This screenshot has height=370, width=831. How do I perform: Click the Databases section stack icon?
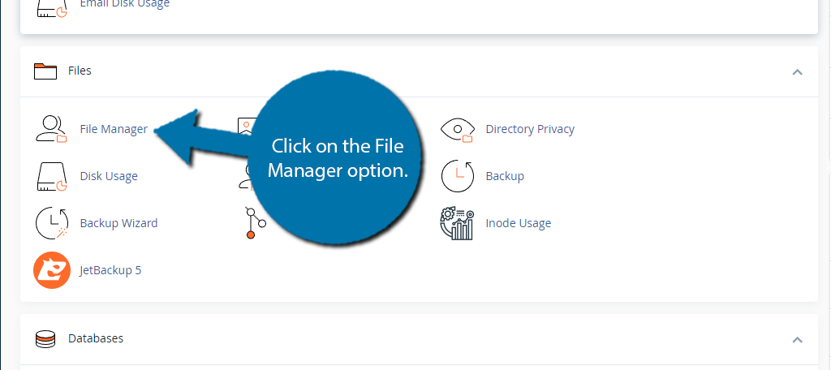pyautogui.click(x=45, y=338)
